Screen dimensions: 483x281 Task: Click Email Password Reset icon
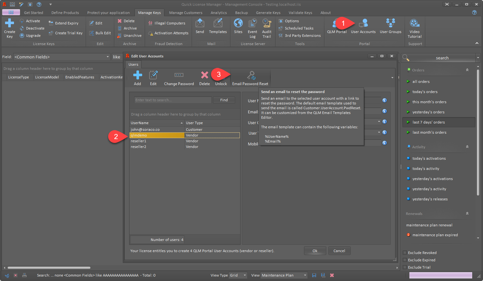tap(251, 76)
